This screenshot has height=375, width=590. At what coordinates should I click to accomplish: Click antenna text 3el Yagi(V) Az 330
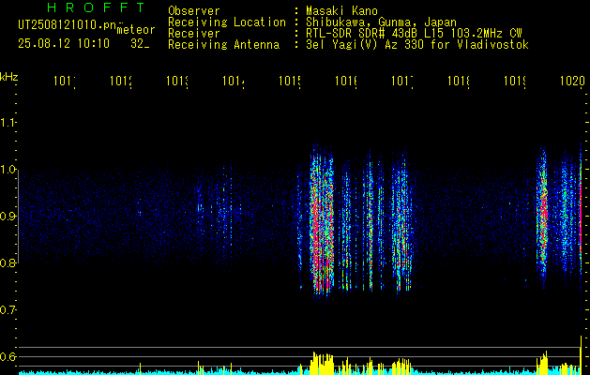(x=367, y=45)
